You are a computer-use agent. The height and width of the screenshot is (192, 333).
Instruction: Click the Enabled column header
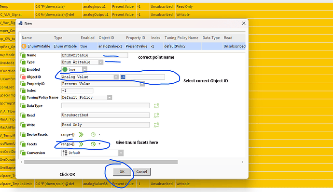click(87, 38)
